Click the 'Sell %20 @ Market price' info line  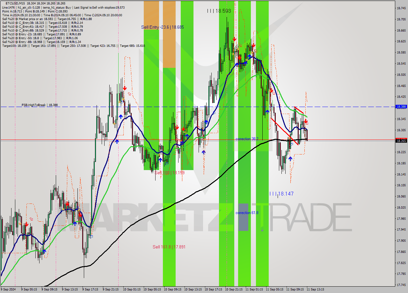point(47,19)
